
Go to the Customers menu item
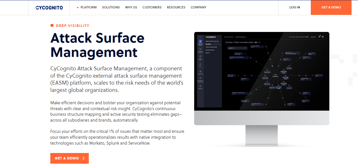point(152,8)
